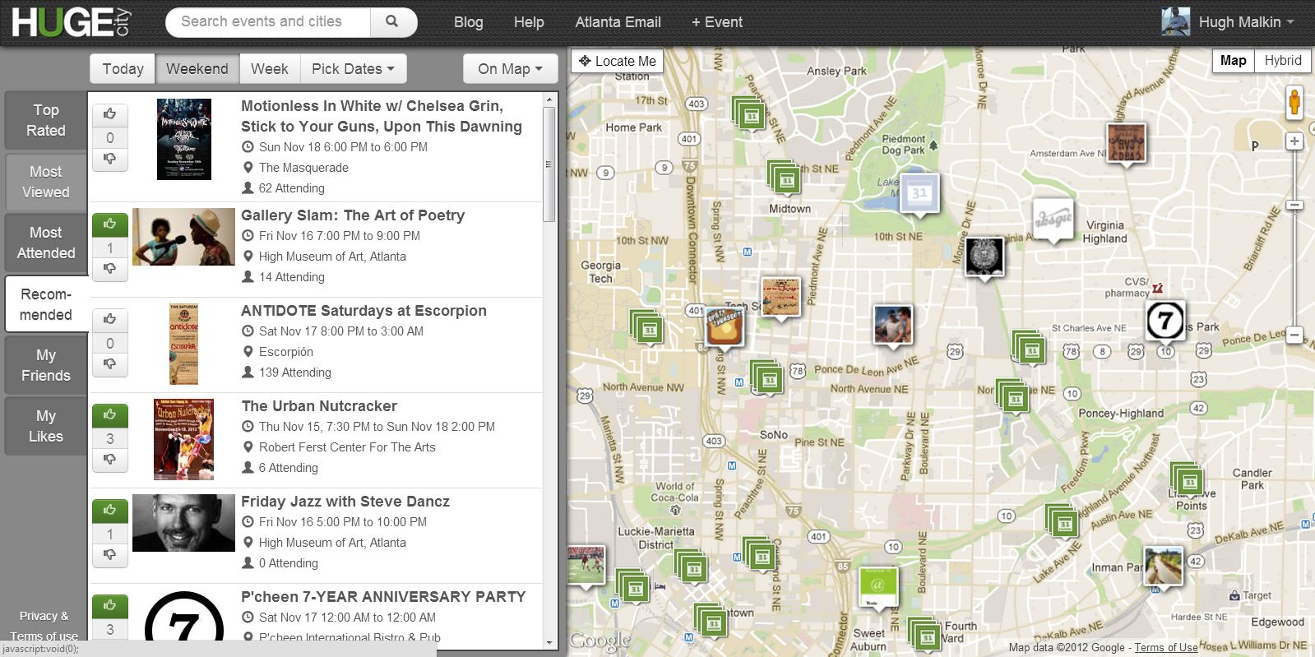Switch the date filter to Today
Screen dimensions: 1315x657
[123, 69]
